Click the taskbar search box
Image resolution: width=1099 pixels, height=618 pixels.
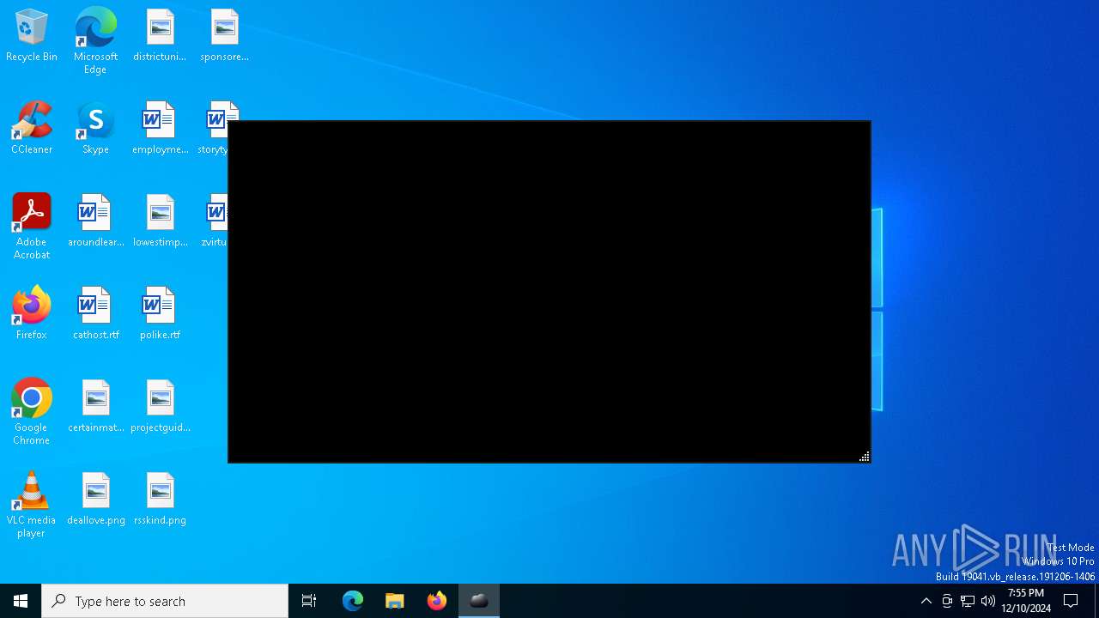point(165,601)
